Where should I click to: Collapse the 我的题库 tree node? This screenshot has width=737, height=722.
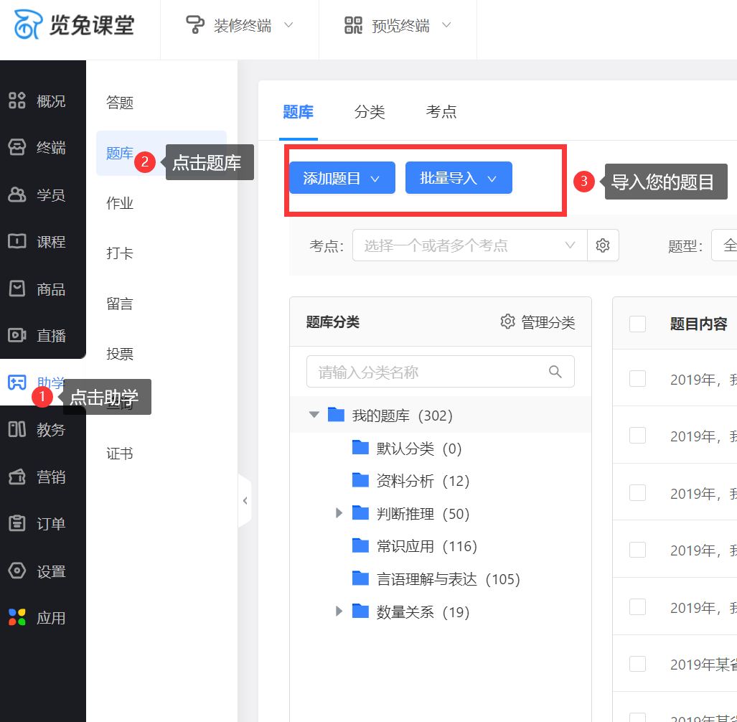click(x=314, y=415)
